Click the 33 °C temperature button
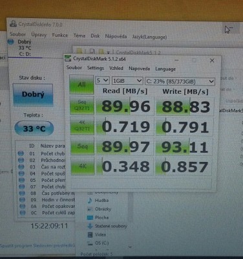243x259 pixels. 34,129
